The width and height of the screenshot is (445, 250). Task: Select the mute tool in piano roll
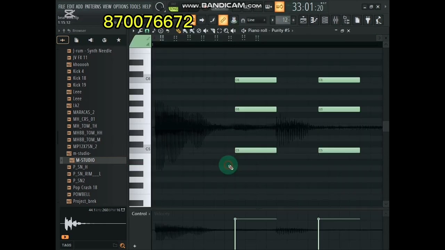pyautogui.click(x=205, y=31)
